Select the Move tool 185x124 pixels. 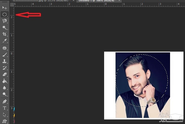pyautogui.click(x=5, y=8)
